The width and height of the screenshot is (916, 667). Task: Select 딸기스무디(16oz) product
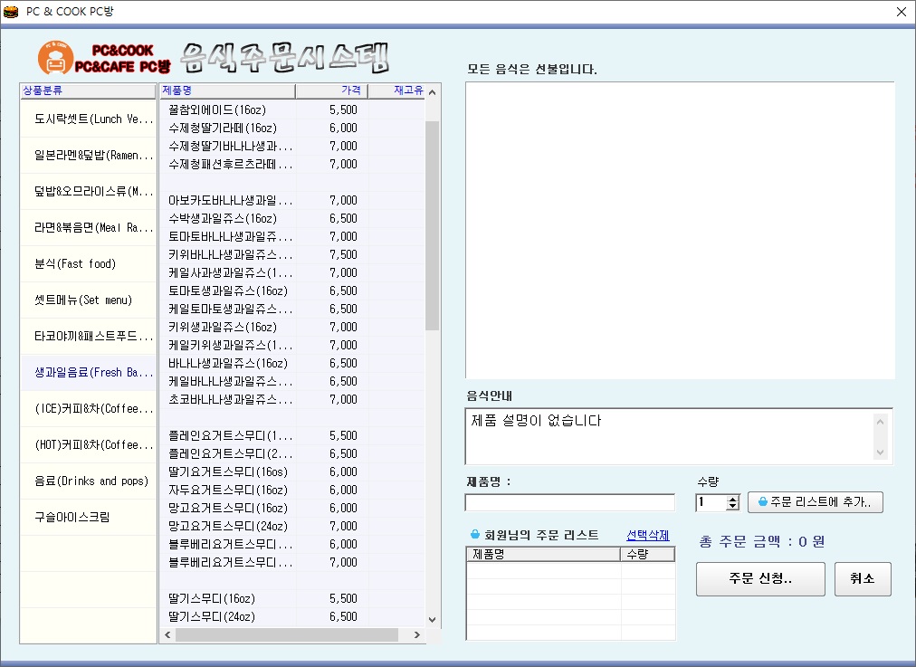(x=292, y=598)
